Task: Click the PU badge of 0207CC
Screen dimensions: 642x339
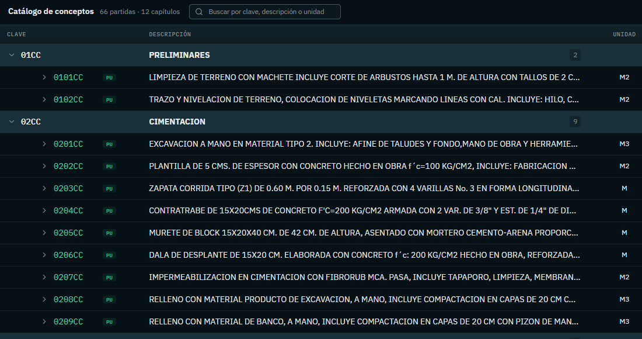Action: click(x=109, y=278)
